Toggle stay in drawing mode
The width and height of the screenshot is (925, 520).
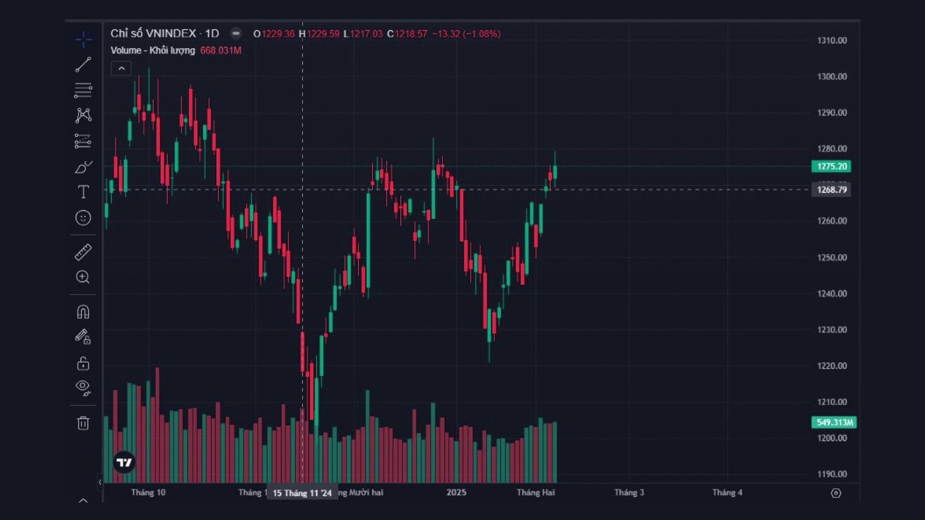click(83, 337)
